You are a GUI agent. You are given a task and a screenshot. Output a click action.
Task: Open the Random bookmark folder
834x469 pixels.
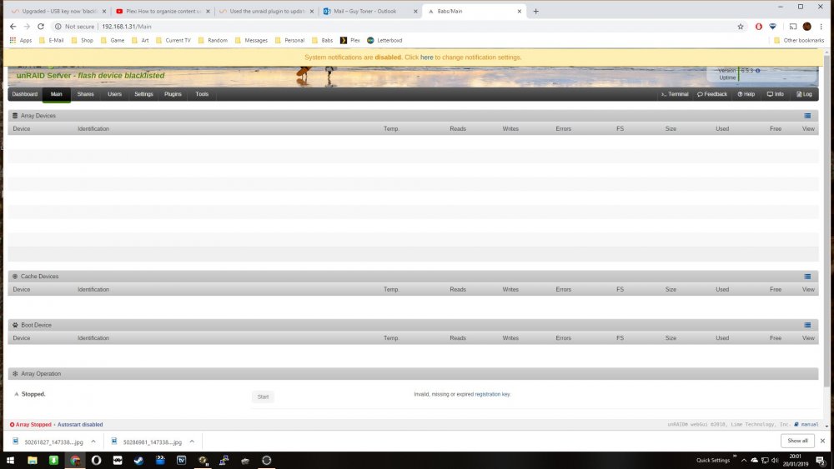pos(212,40)
